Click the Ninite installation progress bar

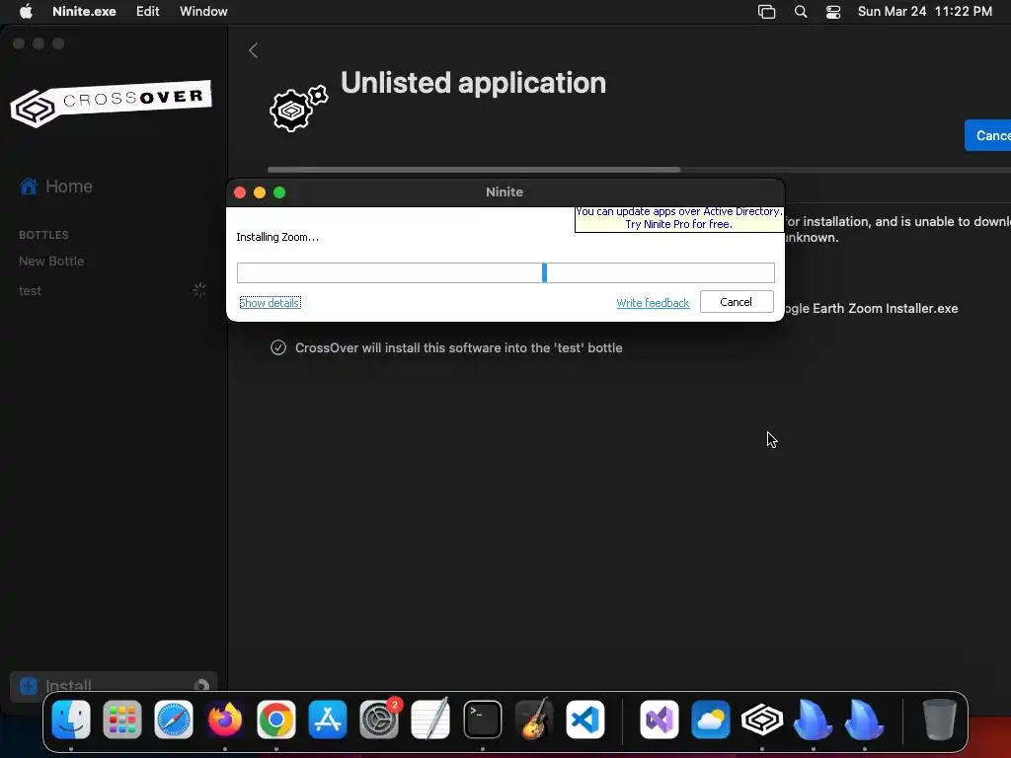[505, 272]
